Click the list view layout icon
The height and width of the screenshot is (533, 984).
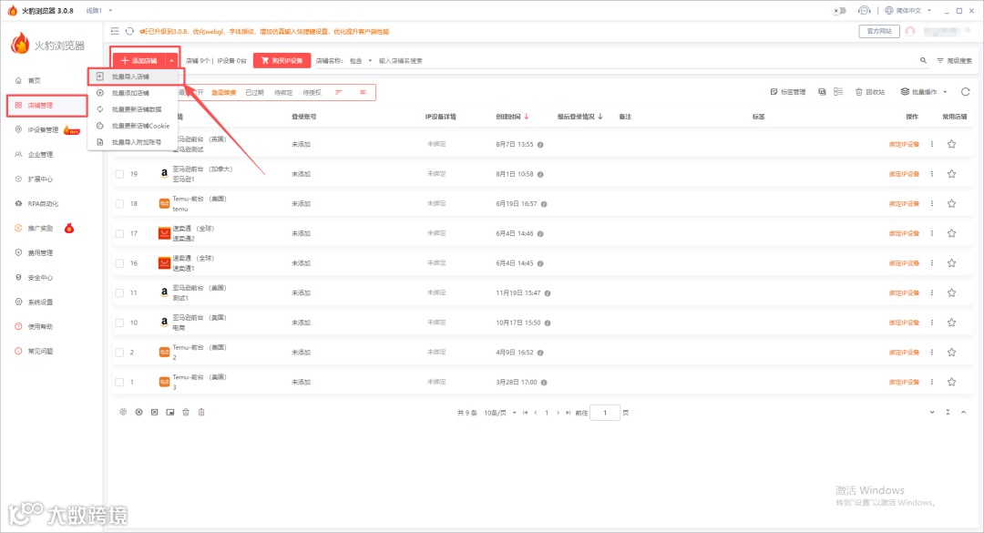coord(838,92)
